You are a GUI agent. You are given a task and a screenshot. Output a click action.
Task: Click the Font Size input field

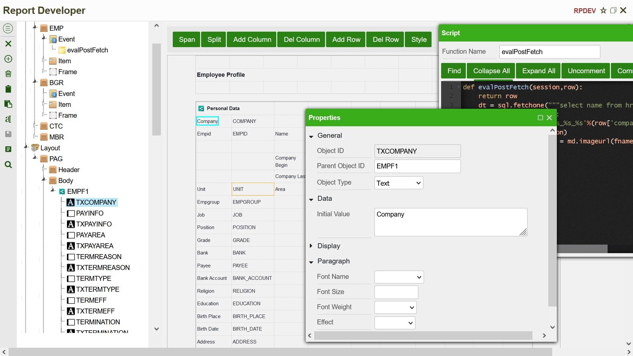coord(396,292)
